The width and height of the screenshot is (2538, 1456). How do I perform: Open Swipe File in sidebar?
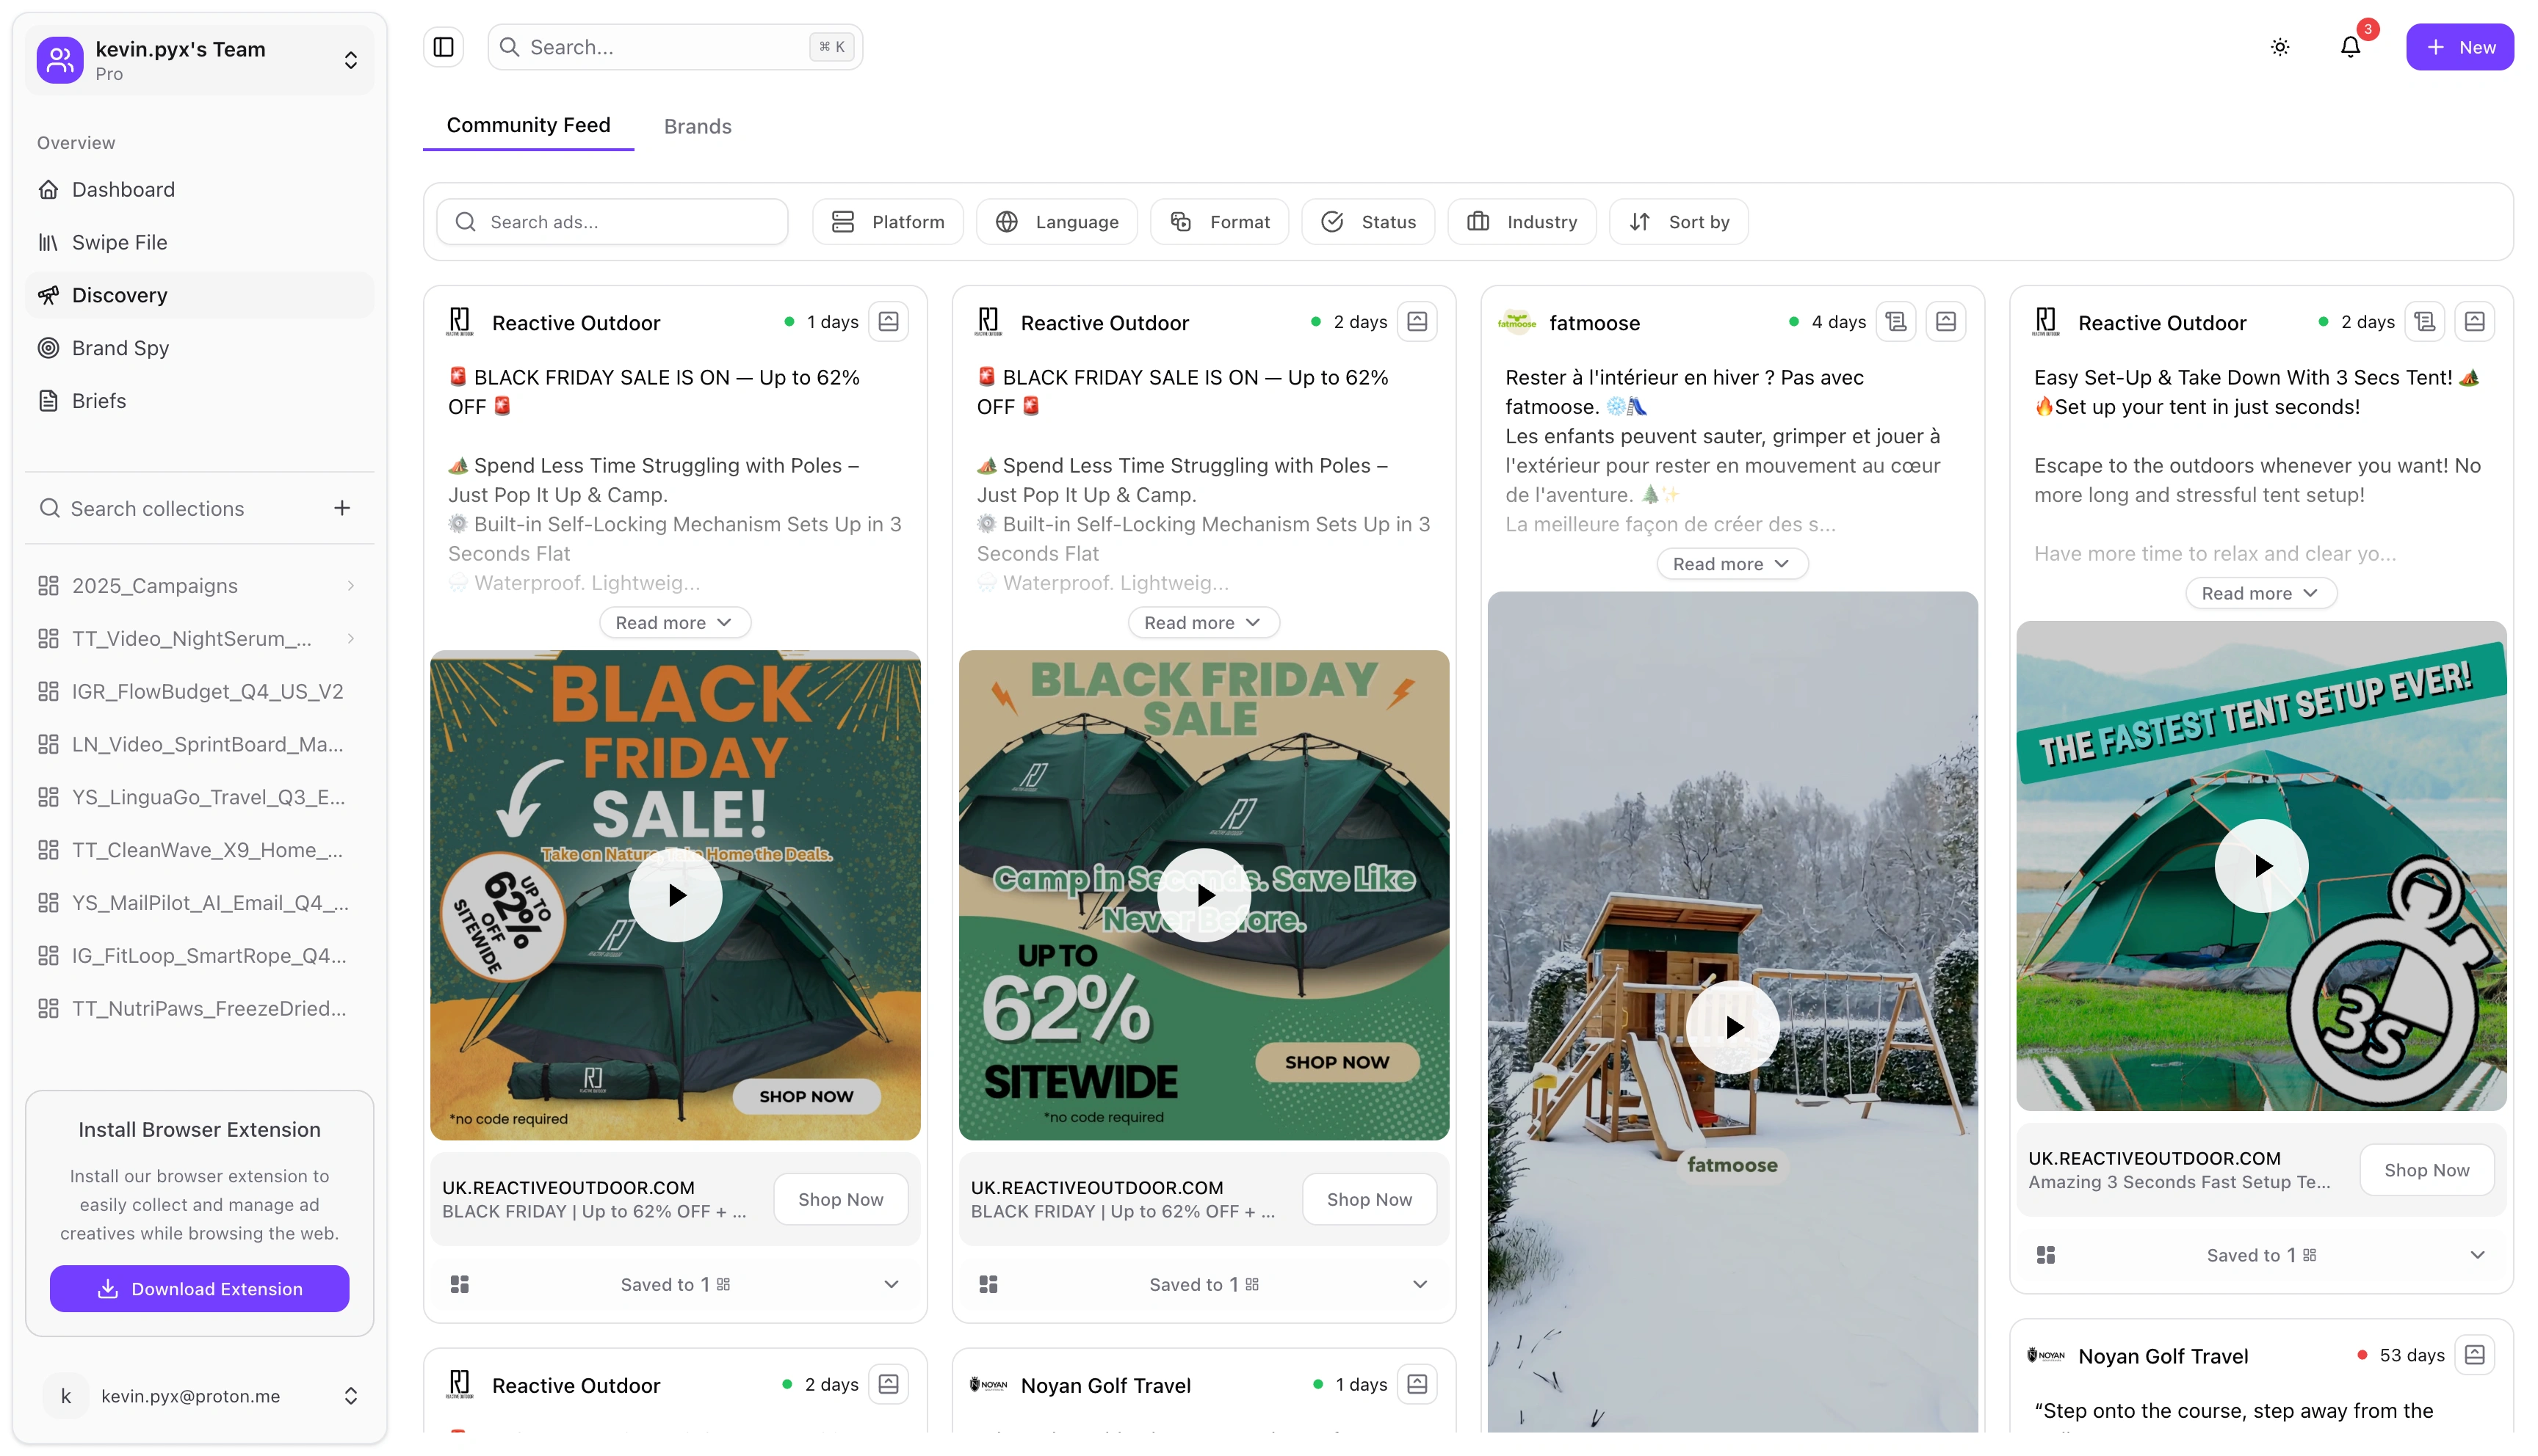(x=119, y=242)
